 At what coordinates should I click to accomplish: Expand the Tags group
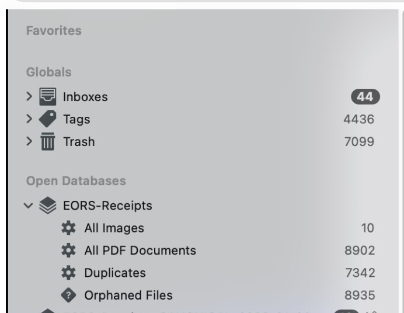(x=29, y=119)
